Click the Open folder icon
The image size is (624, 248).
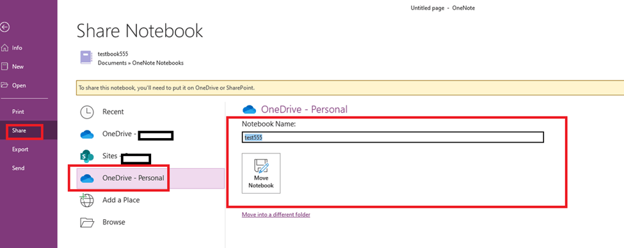[x=4, y=85]
